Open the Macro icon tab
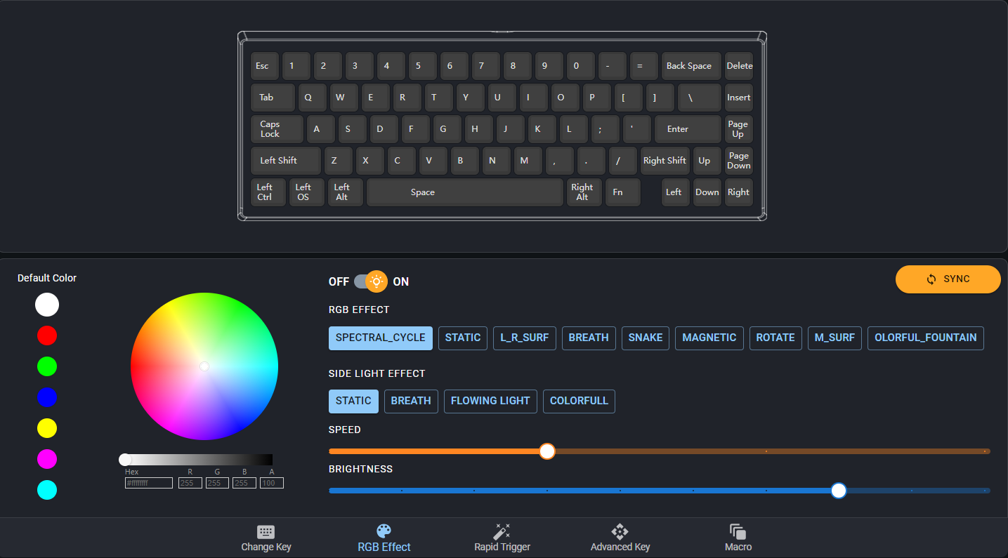Image resolution: width=1008 pixels, height=558 pixels. 738,531
